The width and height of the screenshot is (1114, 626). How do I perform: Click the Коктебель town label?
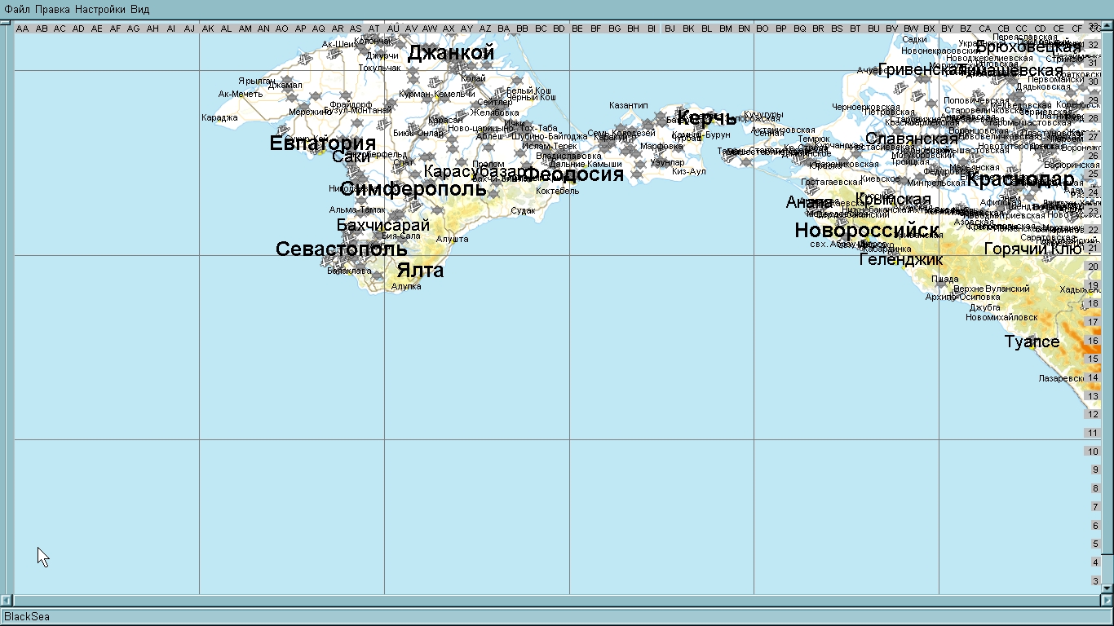pyautogui.click(x=558, y=191)
